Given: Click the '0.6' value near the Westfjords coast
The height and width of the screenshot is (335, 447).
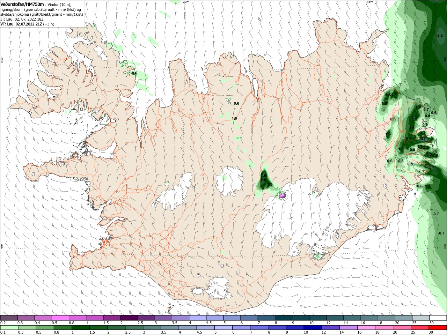Looking at the screenshot, I should click(134, 73).
